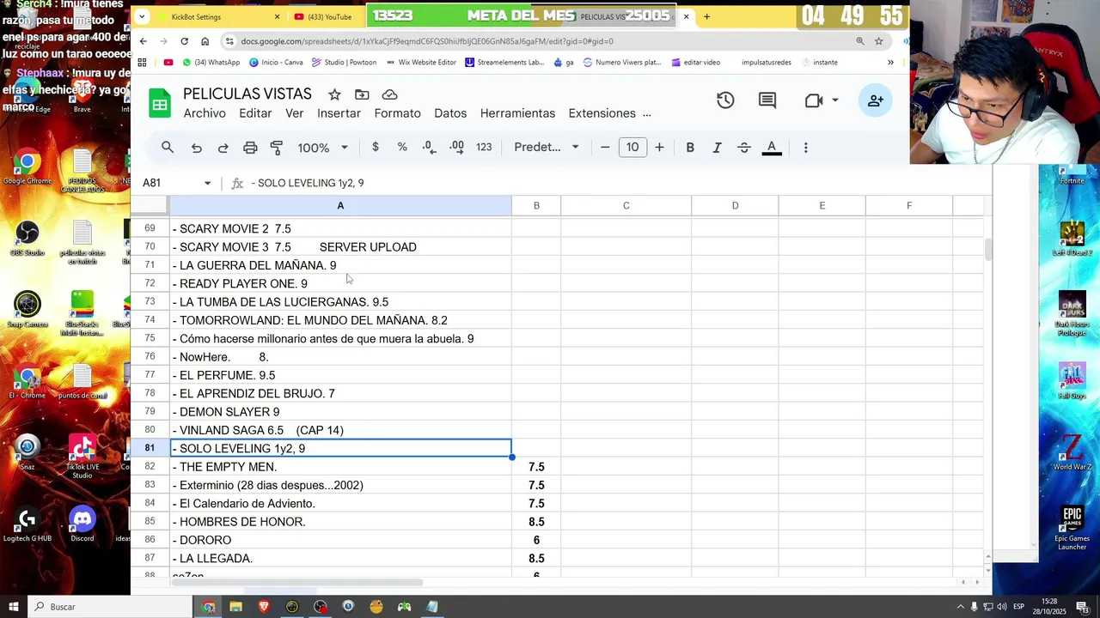Star the PELICULAS VISTAS document

pos(334,94)
